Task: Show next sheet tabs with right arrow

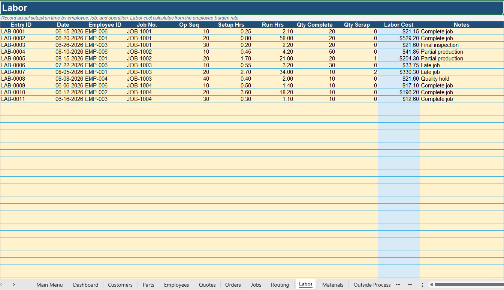Action: tap(13, 285)
